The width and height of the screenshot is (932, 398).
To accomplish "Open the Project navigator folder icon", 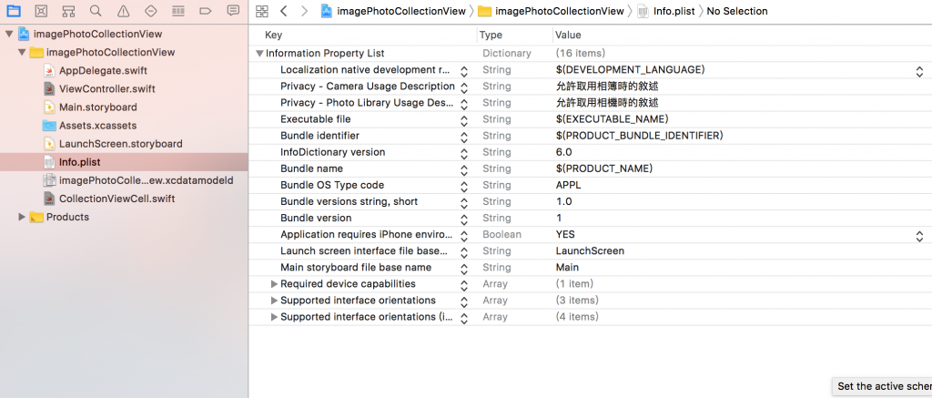I will pos(15,11).
